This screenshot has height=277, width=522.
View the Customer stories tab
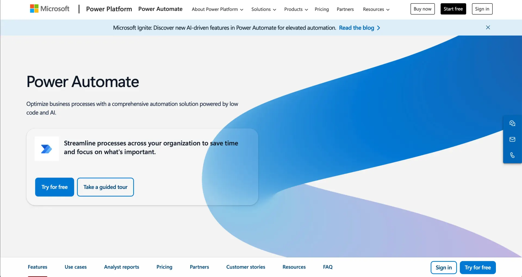(246, 267)
